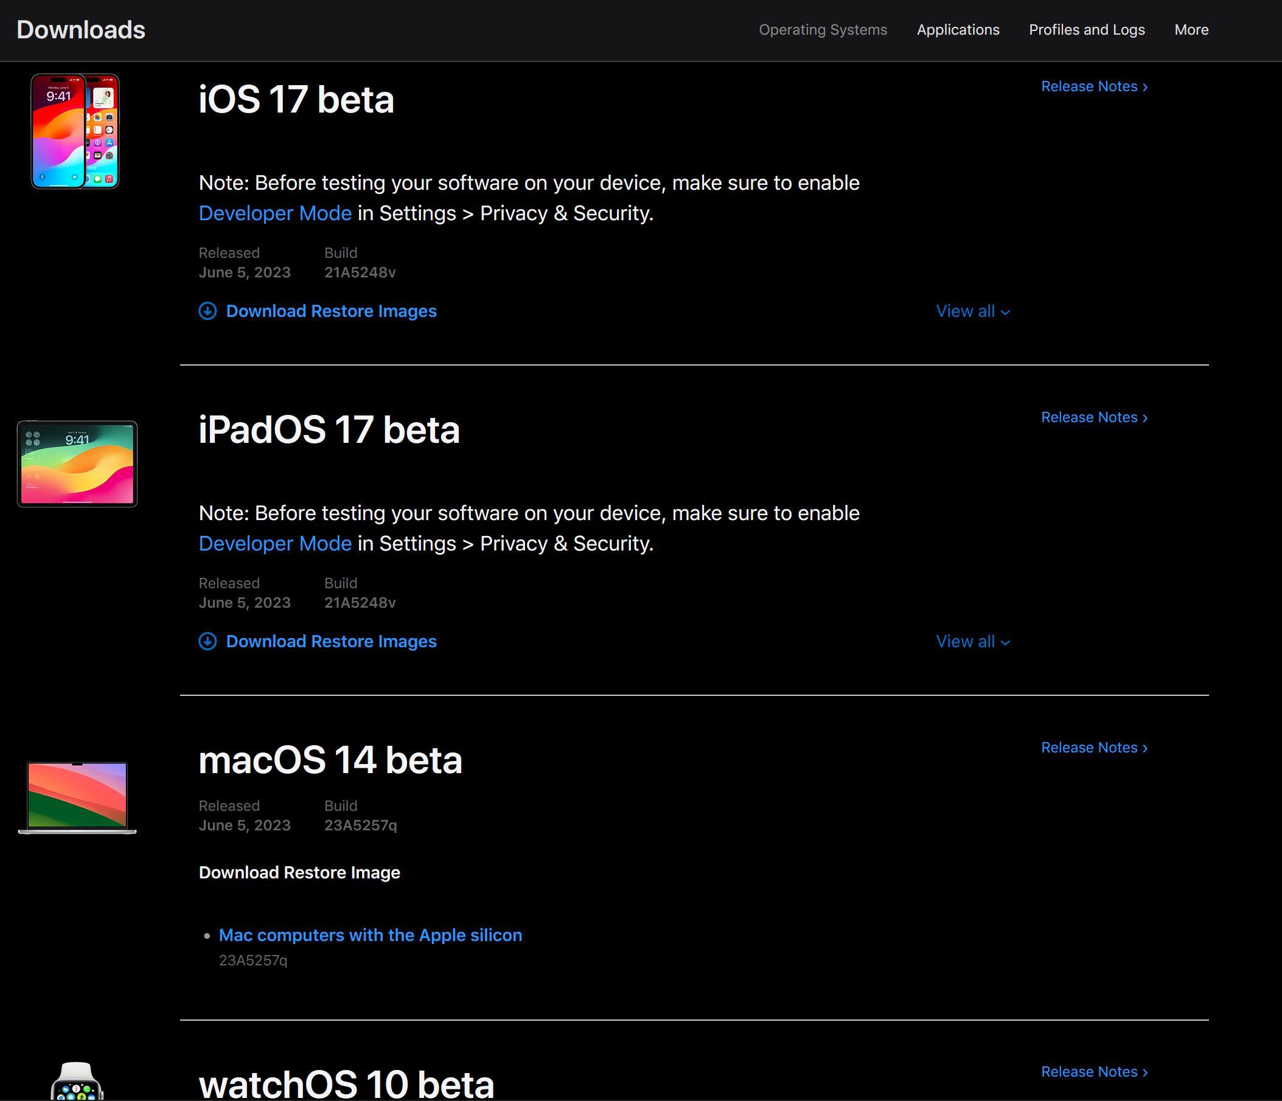
Task: Click the Apple Watch image for watchOS 10
Action: point(77,1081)
